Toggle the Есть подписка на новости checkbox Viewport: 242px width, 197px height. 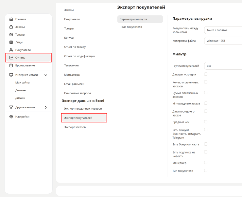tap(206, 152)
